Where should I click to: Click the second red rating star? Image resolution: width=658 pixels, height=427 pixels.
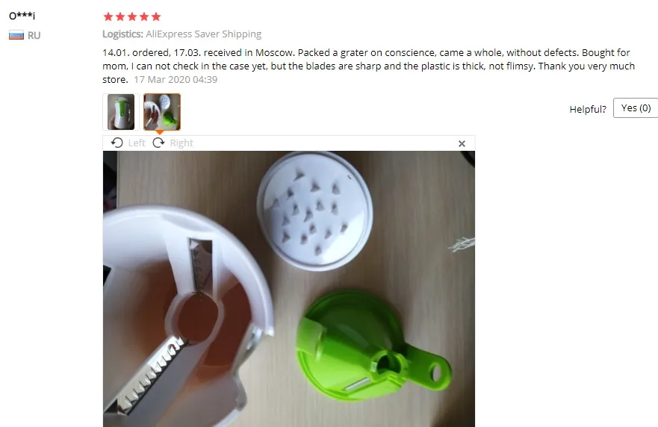[x=120, y=16]
